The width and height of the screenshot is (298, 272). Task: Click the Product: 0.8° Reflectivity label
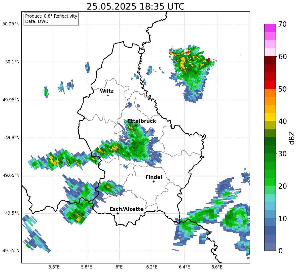point(51,16)
